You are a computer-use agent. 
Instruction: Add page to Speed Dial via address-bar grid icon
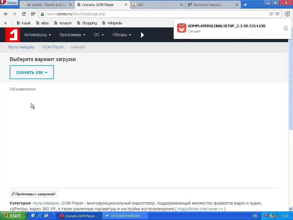(271, 14)
